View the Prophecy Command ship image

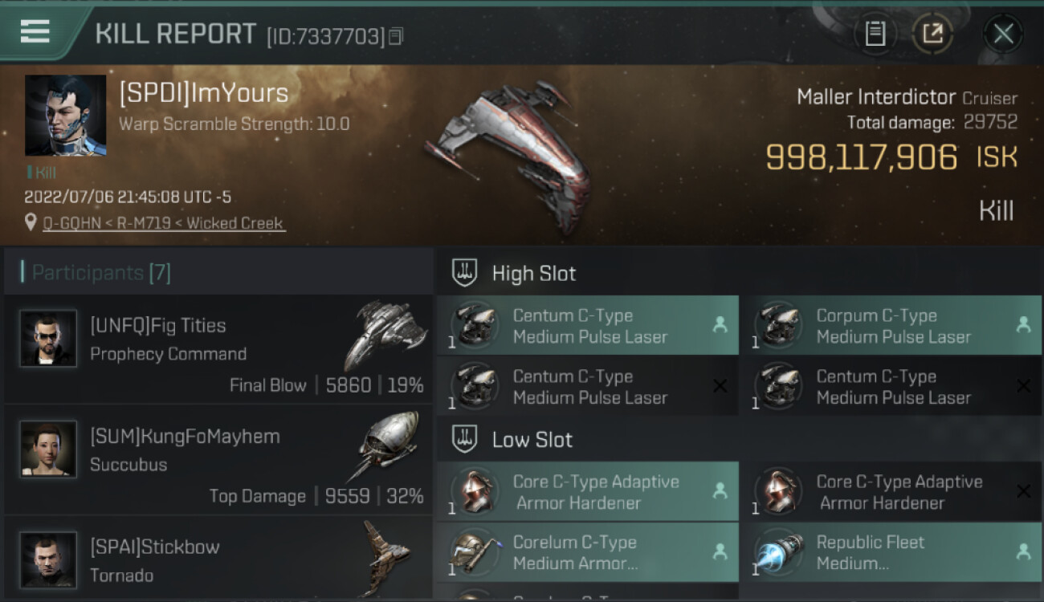[x=385, y=335]
